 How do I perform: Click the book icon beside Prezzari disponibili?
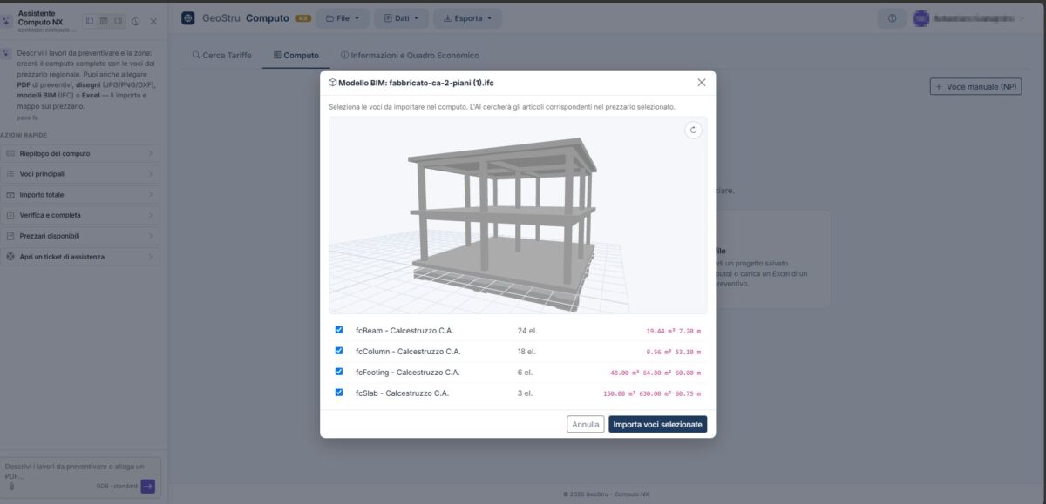pyautogui.click(x=10, y=236)
